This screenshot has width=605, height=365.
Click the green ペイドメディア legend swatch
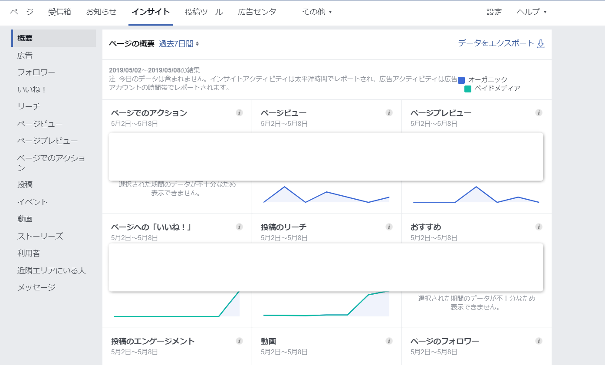(x=468, y=89)
